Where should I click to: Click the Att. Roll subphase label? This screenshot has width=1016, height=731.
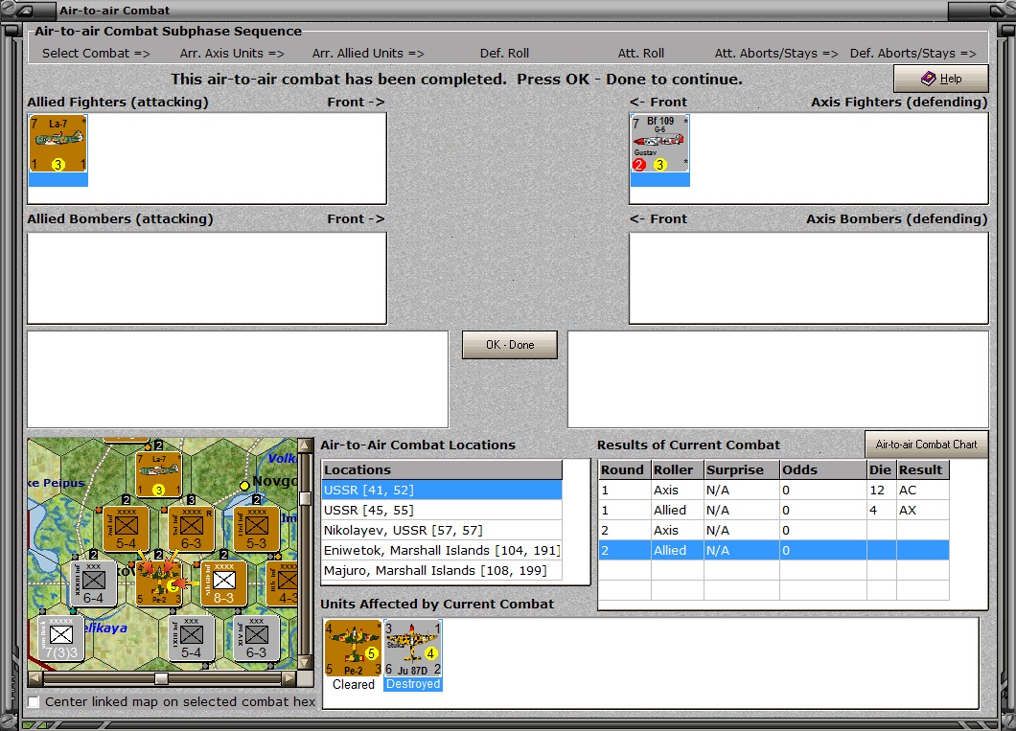[x=640, y=54]
